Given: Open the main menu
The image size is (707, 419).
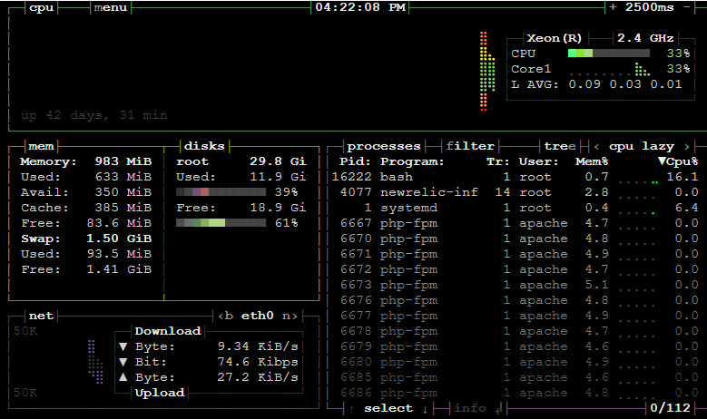Looking at the screenshot, I should (110, 7).
